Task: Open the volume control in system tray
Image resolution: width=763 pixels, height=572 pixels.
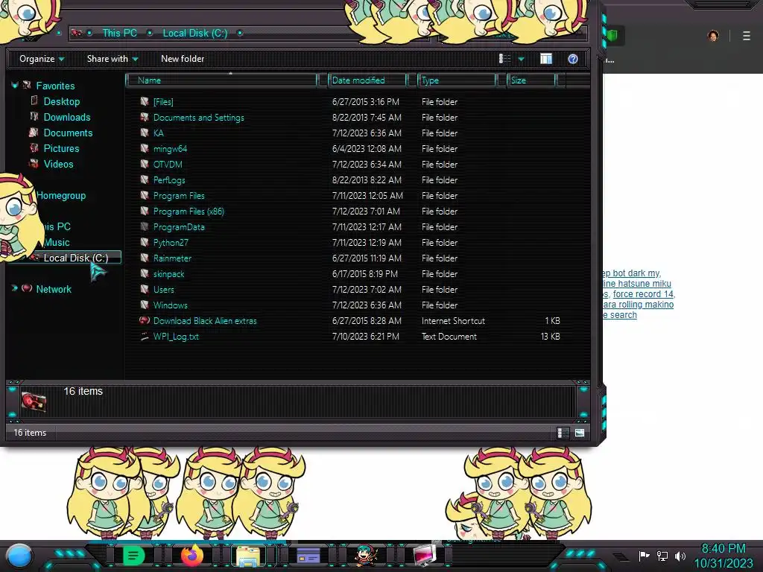Action: [x=680, y=556]
